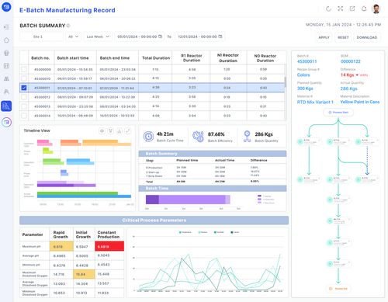Click the app logo in the sidebar
Viewport: 388px width, 302px height.
point(6,7)
